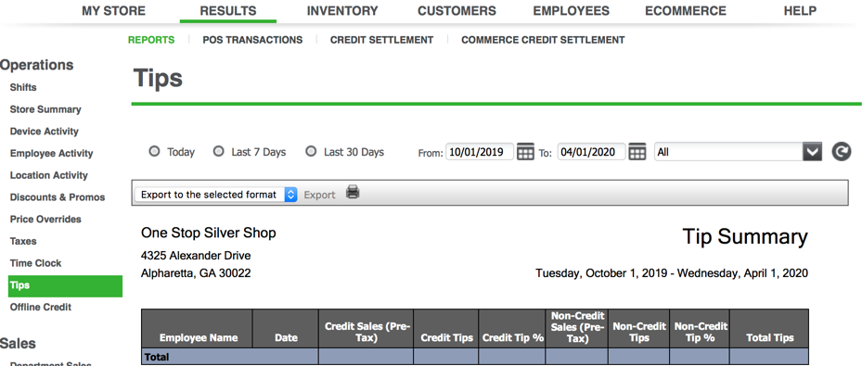
Task: Open the To date calendar picker
Action: 637,152
